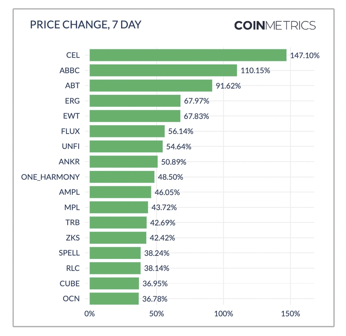Click the RLC 38.14% label
Image resolution: width=346 pixels, height=336 pixels.
pos(156,268)
